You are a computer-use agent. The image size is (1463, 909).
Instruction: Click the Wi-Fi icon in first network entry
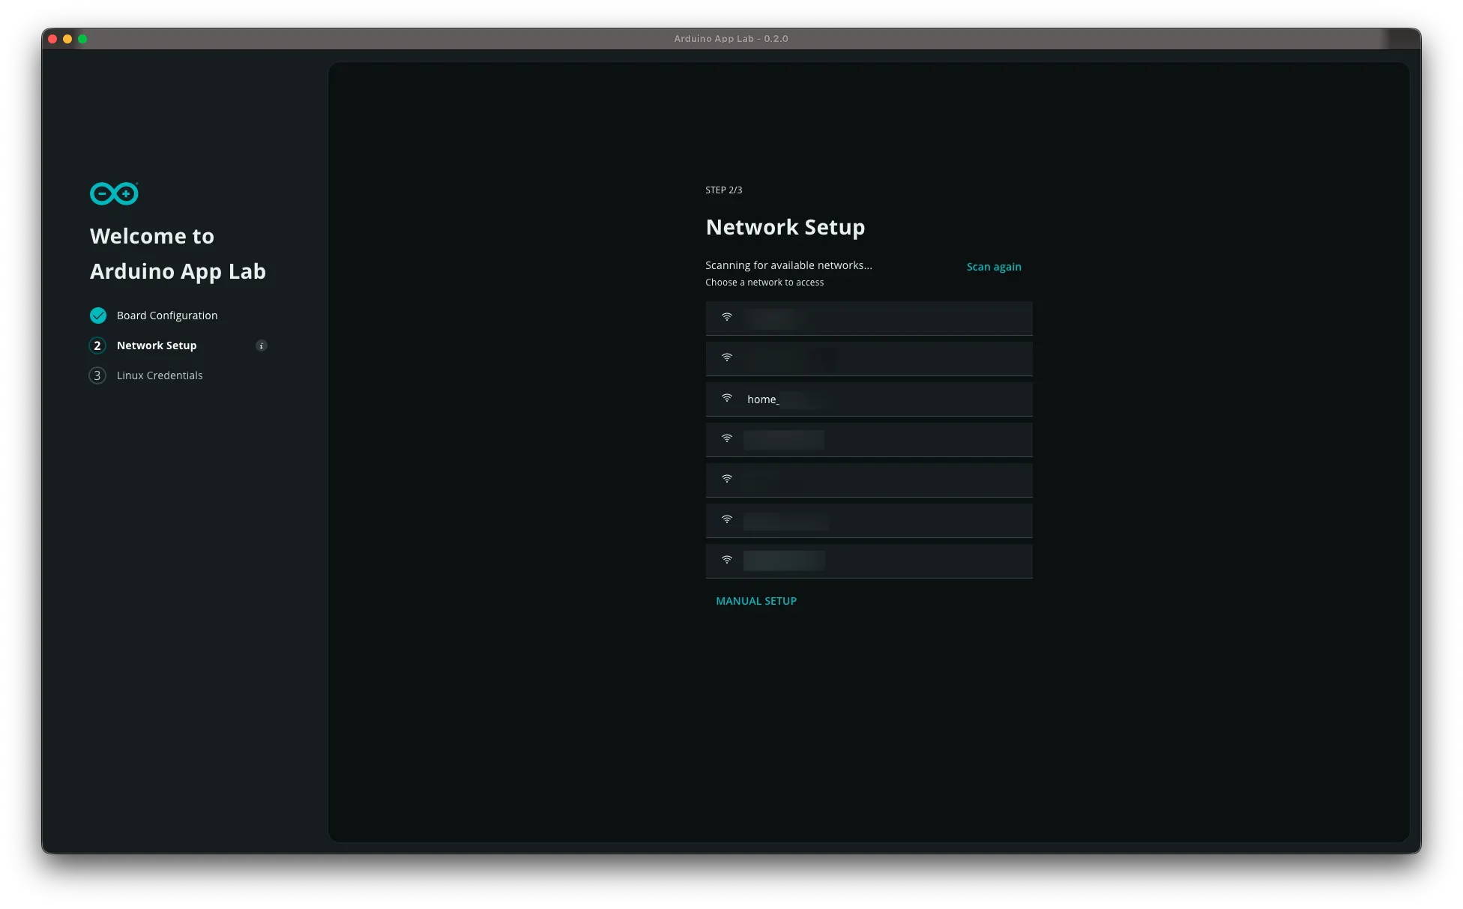[727, 318]
